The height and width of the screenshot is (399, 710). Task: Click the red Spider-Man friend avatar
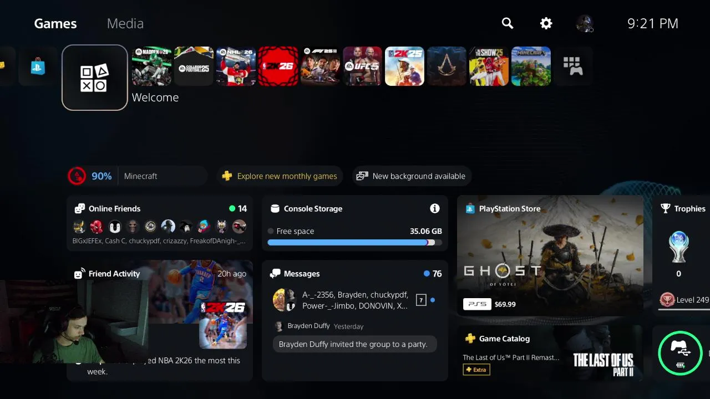(x=97, y=226)
